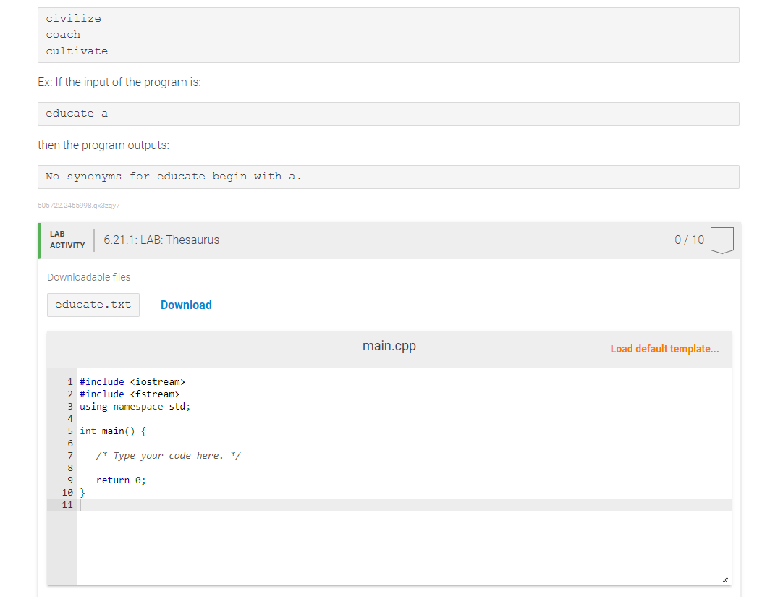Select the LAB ACTIVITY badge icon
770x597 pixels.
pyautogui.click(x=66, y=239)
